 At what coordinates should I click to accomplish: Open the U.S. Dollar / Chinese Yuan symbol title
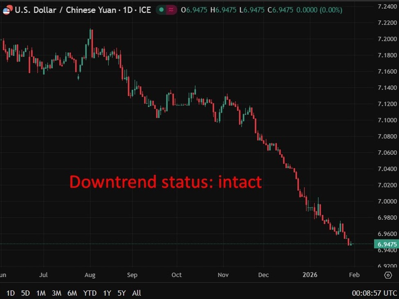coord(65,10)
